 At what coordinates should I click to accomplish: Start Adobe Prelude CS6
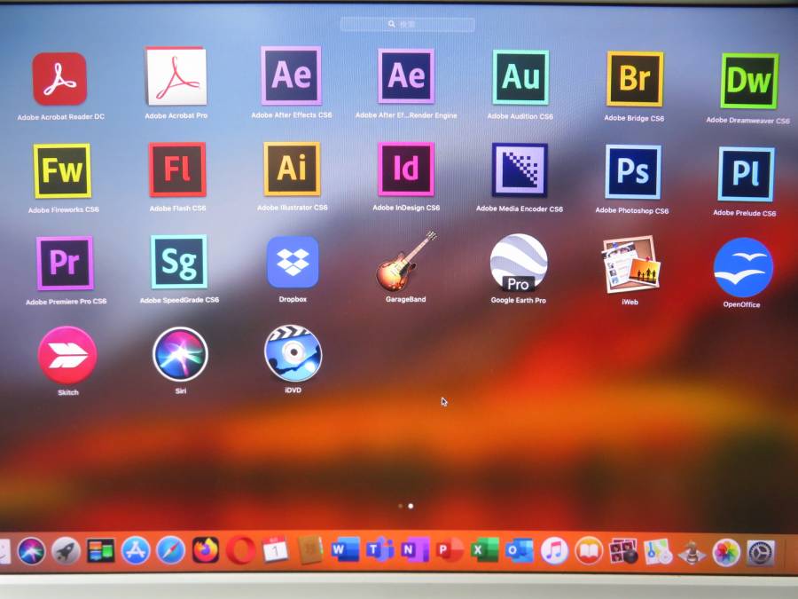(x=747, y=174)
